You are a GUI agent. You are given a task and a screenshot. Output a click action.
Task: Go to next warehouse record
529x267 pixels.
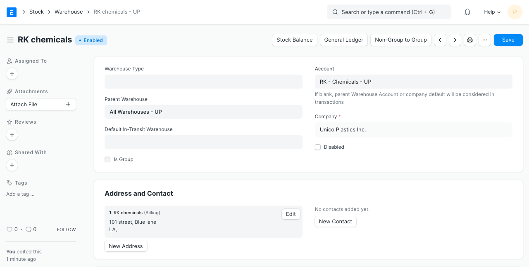[455, 40]
